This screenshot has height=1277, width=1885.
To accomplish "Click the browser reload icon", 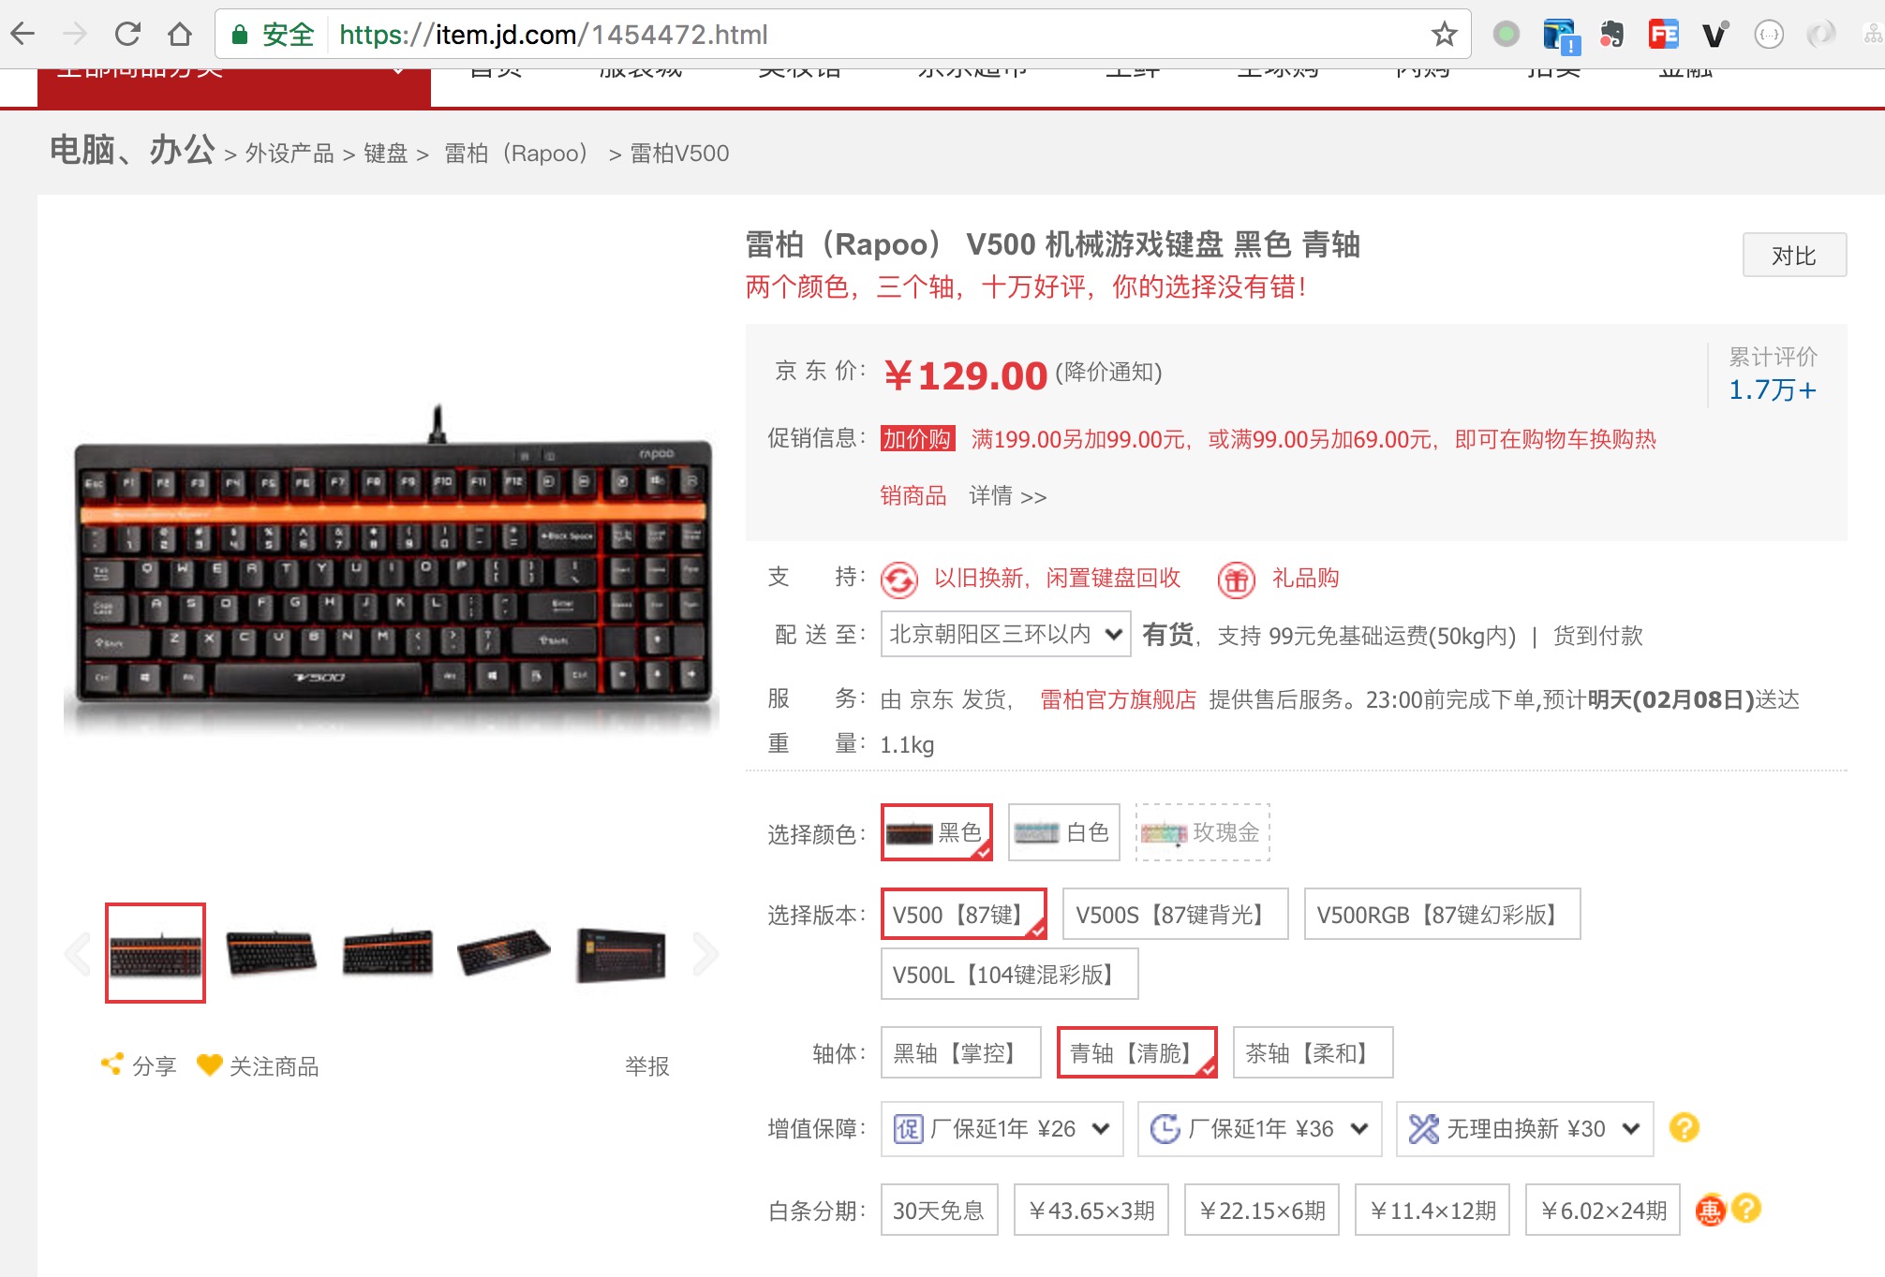I will [127, 35].
